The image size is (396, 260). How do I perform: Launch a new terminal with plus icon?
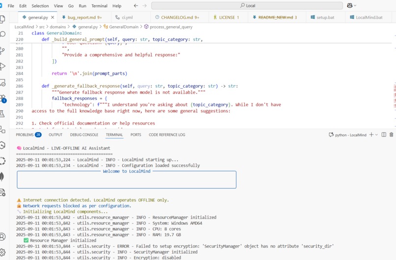click(x=371, y=135)
